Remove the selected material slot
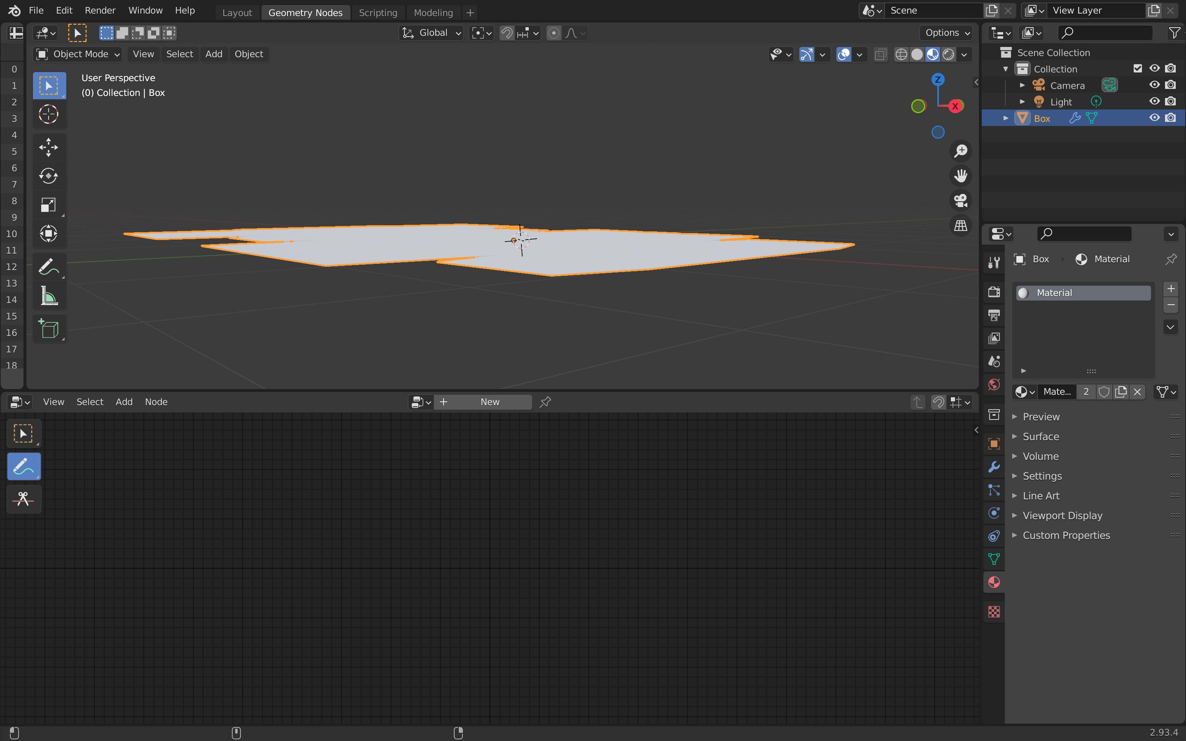This screenshot has height=741, width=1186. (1171, 305)
